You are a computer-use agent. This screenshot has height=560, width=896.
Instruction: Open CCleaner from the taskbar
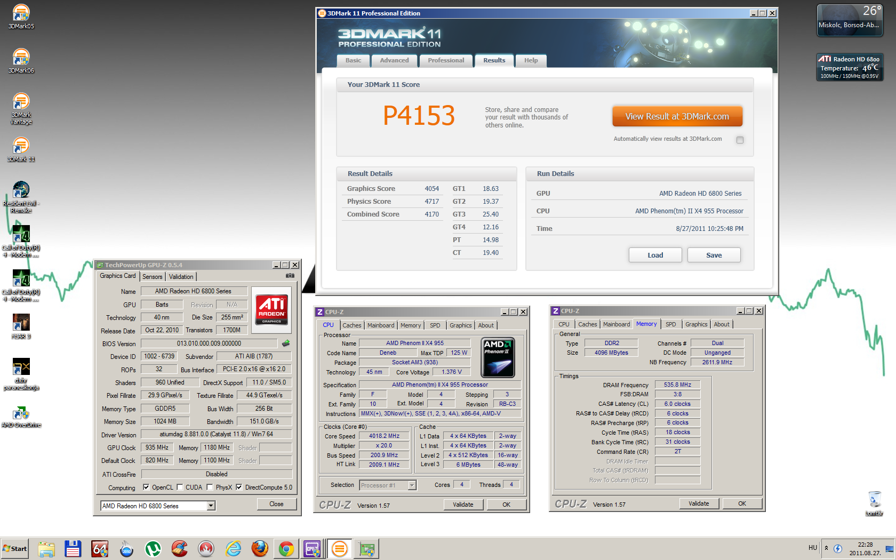180,548
